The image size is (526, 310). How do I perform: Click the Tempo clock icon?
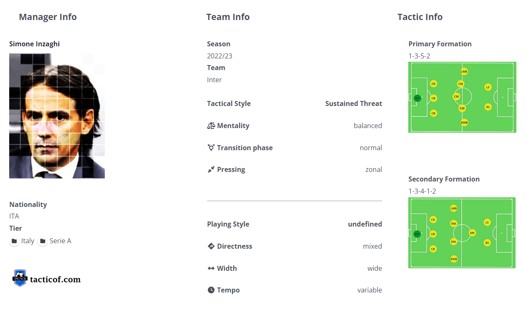[x=211, y=290]
